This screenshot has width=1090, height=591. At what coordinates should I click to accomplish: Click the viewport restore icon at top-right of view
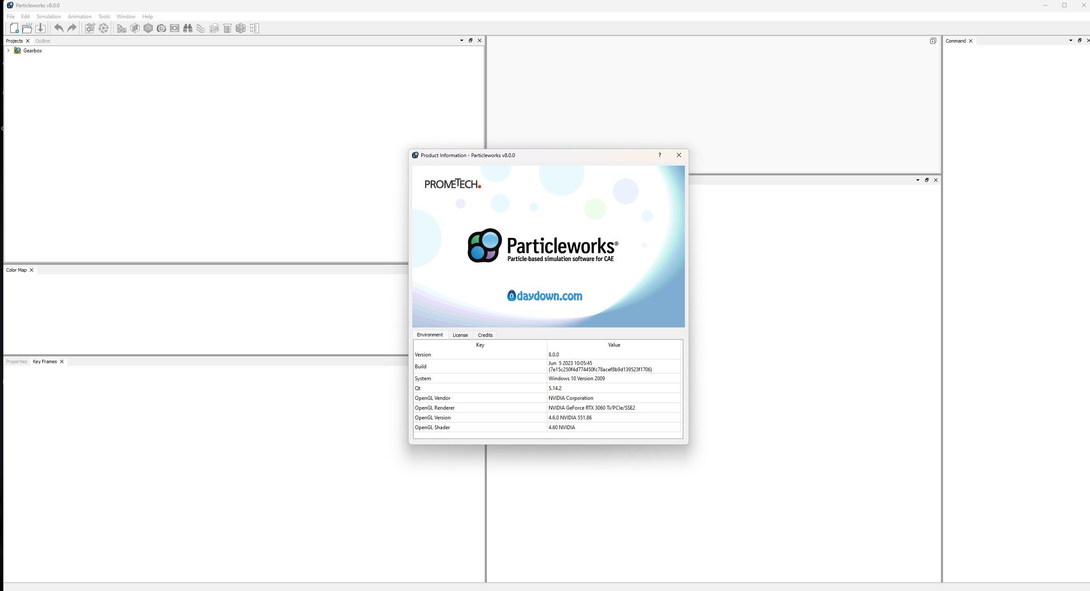(x=933, y=41)
